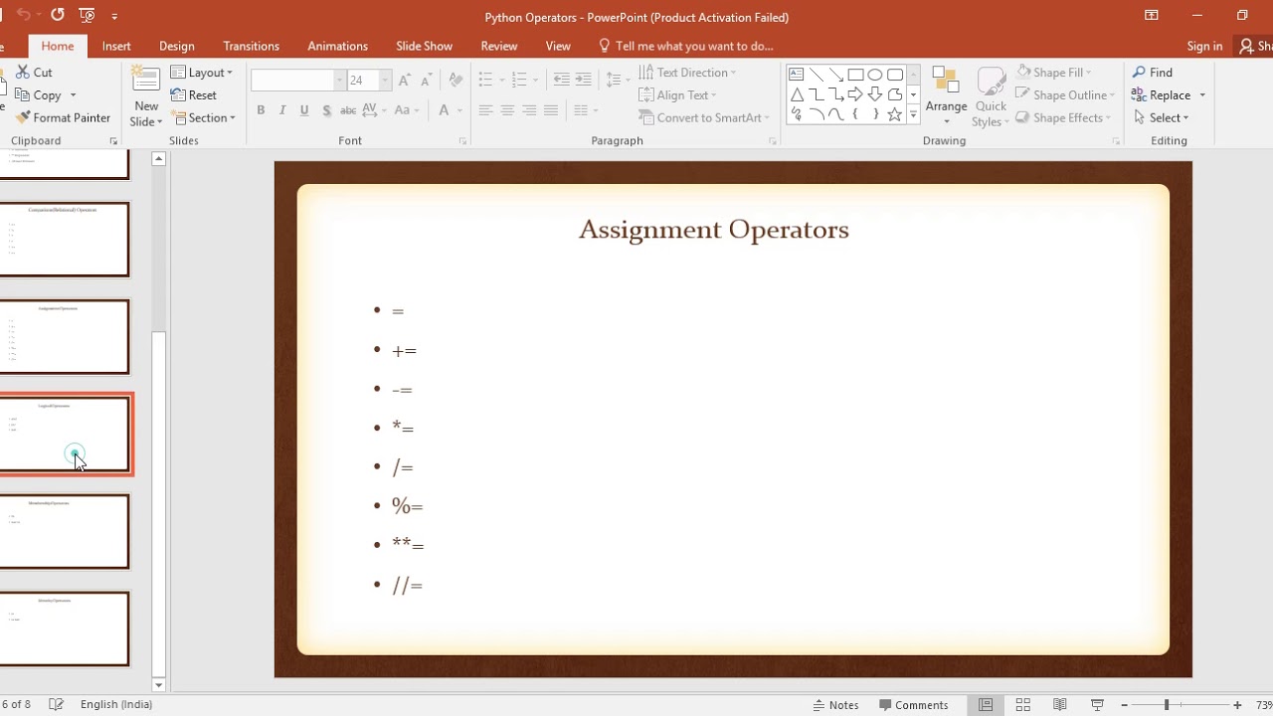Click the Format Painter brush
Image resolution: width=1273 pixels, height=716 pixels.
pos(63,117)
